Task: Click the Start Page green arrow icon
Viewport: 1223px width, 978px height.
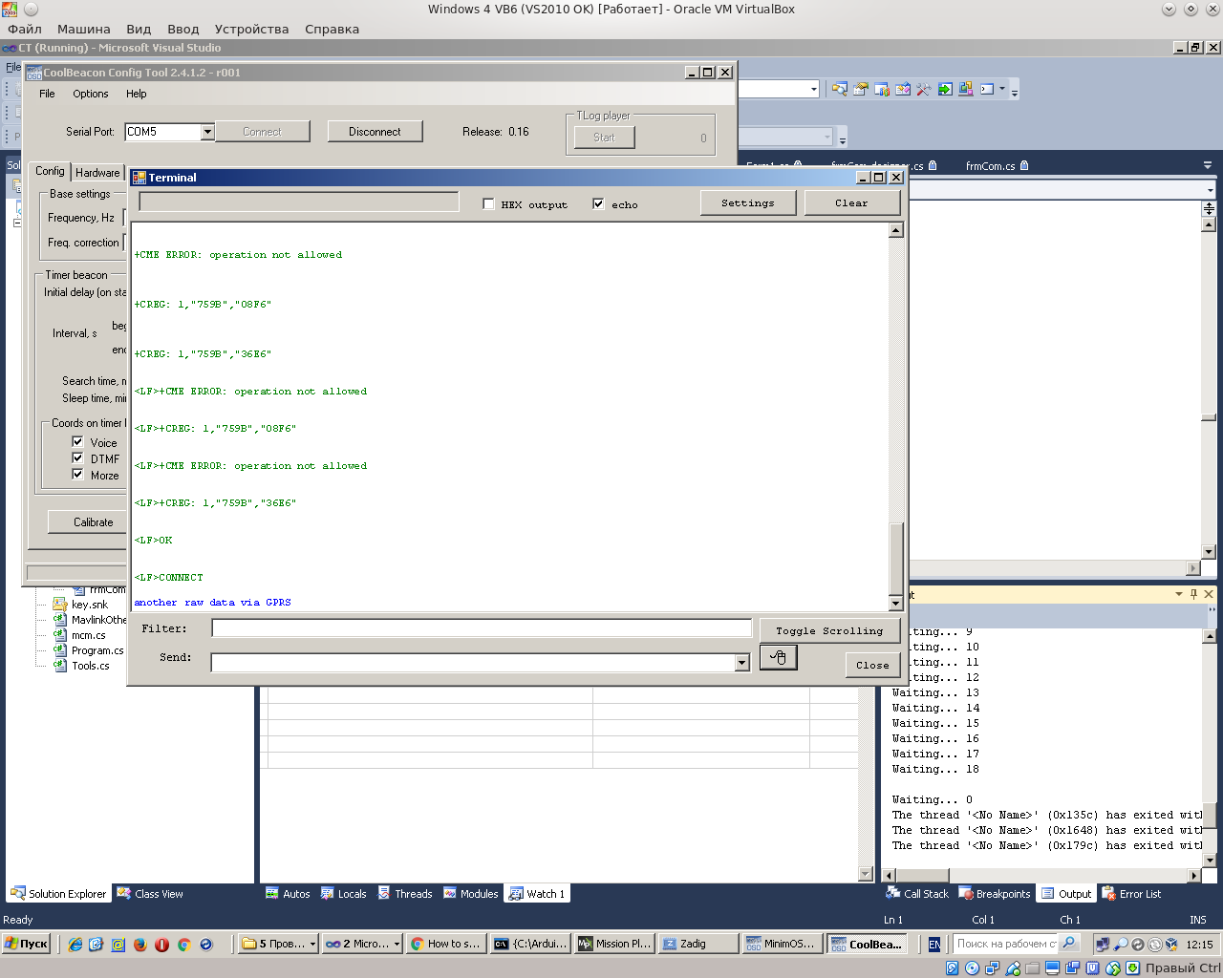Action: point(944,89)
